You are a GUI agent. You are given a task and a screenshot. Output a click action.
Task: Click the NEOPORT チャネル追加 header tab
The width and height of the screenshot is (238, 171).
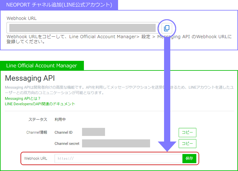coord(59,5)
